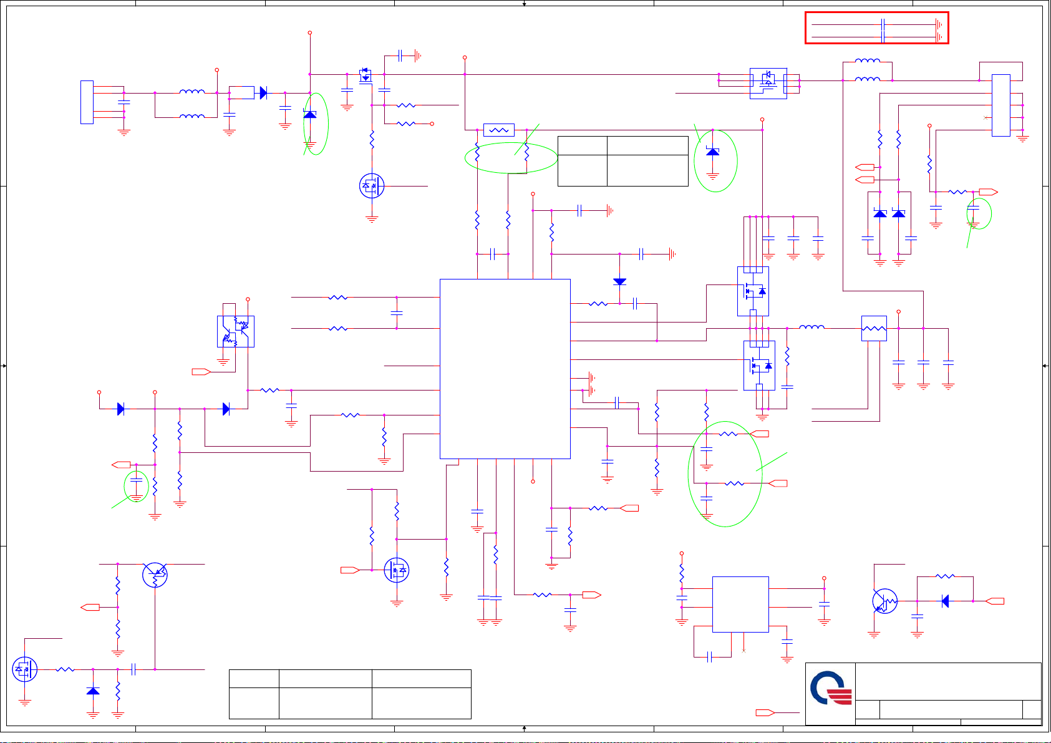The width and height of the screenshot is (1051, 743).
Task: Click the blue and red Q company logo
Action: click(831, 688)
